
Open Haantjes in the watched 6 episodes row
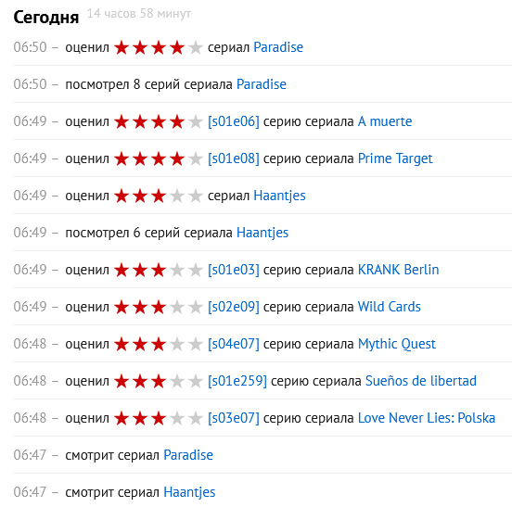click(x=262, y=233)
